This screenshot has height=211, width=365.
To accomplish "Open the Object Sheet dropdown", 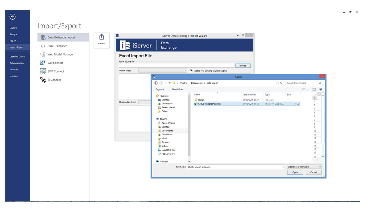I will point(186,71).
